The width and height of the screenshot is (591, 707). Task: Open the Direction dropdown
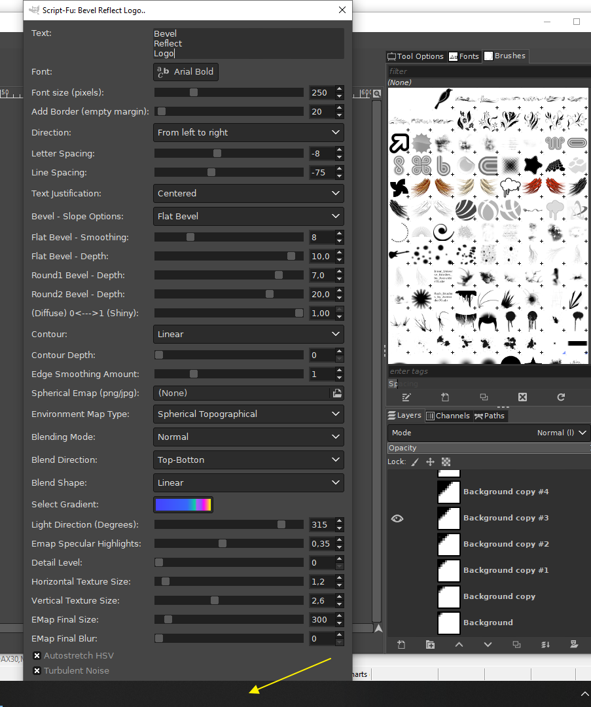pyautogui.click(x=249, y=132)
